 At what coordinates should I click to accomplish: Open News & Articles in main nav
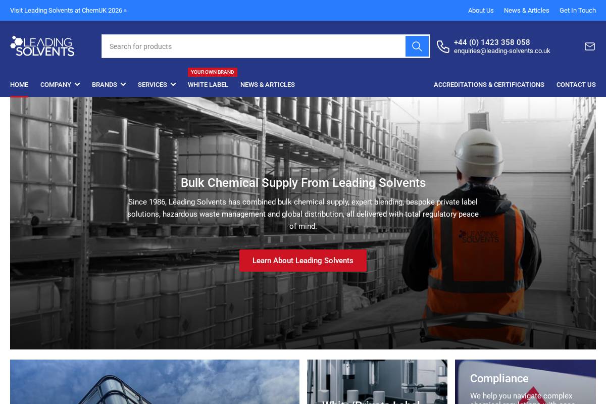pyautogui.click(x=268, y=85)
